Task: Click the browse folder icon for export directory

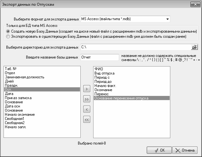Action: click(194, 47)
